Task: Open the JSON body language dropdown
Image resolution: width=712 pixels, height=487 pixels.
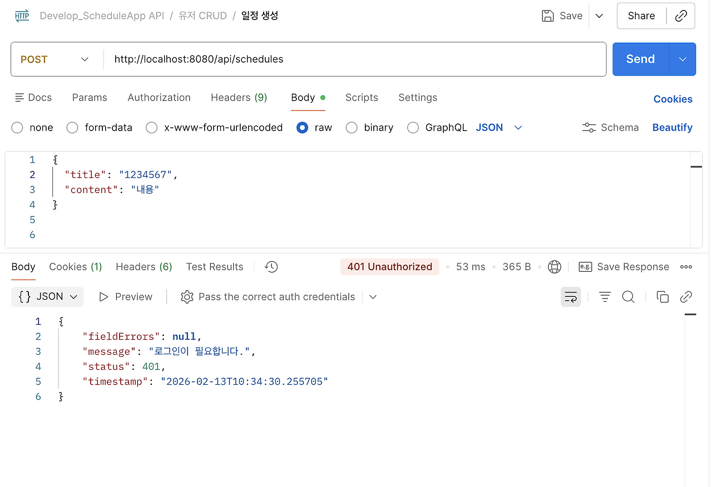Action: [x=499, y=127]
